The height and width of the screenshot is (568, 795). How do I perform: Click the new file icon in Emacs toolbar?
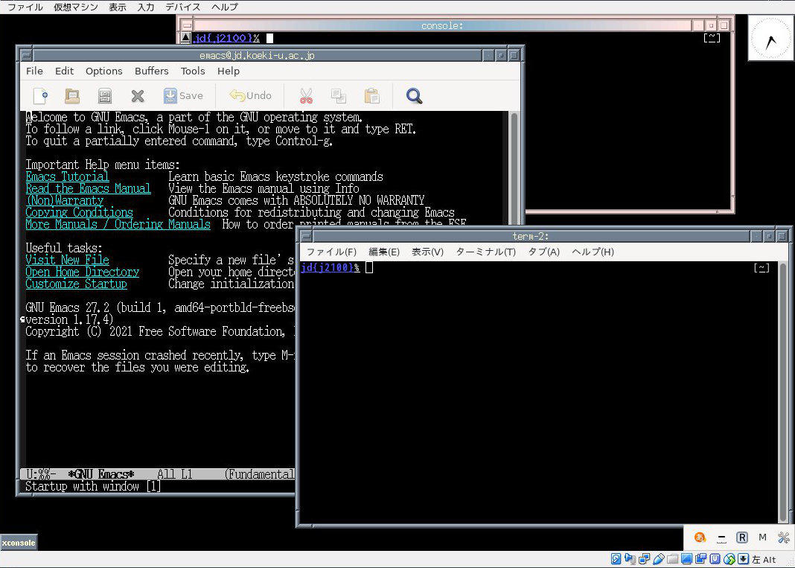coord(41,95)
